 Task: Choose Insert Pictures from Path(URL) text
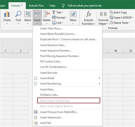tap(59, 112)
